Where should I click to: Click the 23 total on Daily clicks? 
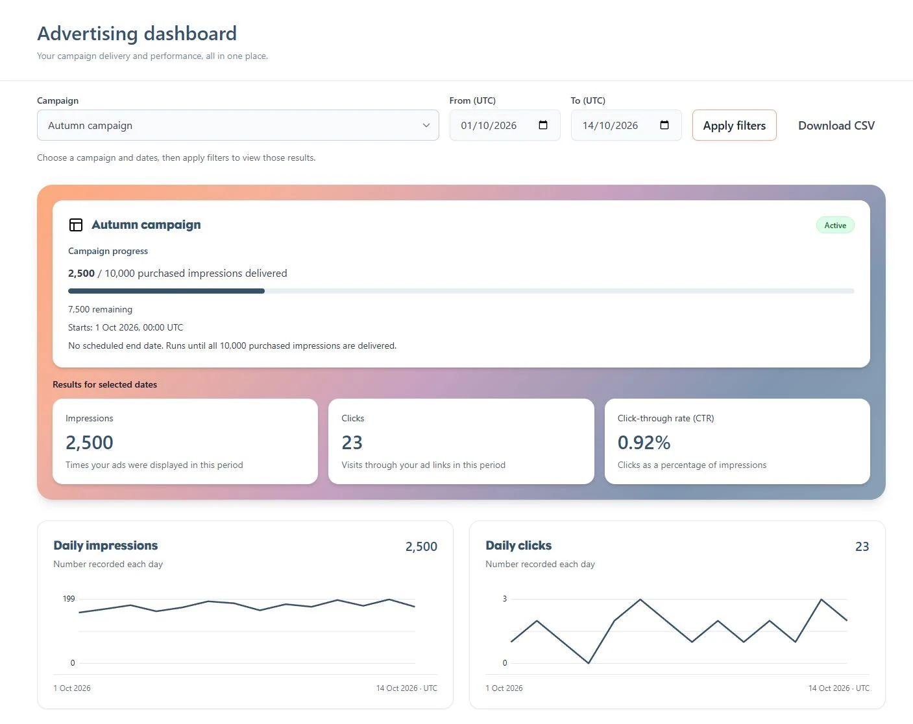point(862,546)
